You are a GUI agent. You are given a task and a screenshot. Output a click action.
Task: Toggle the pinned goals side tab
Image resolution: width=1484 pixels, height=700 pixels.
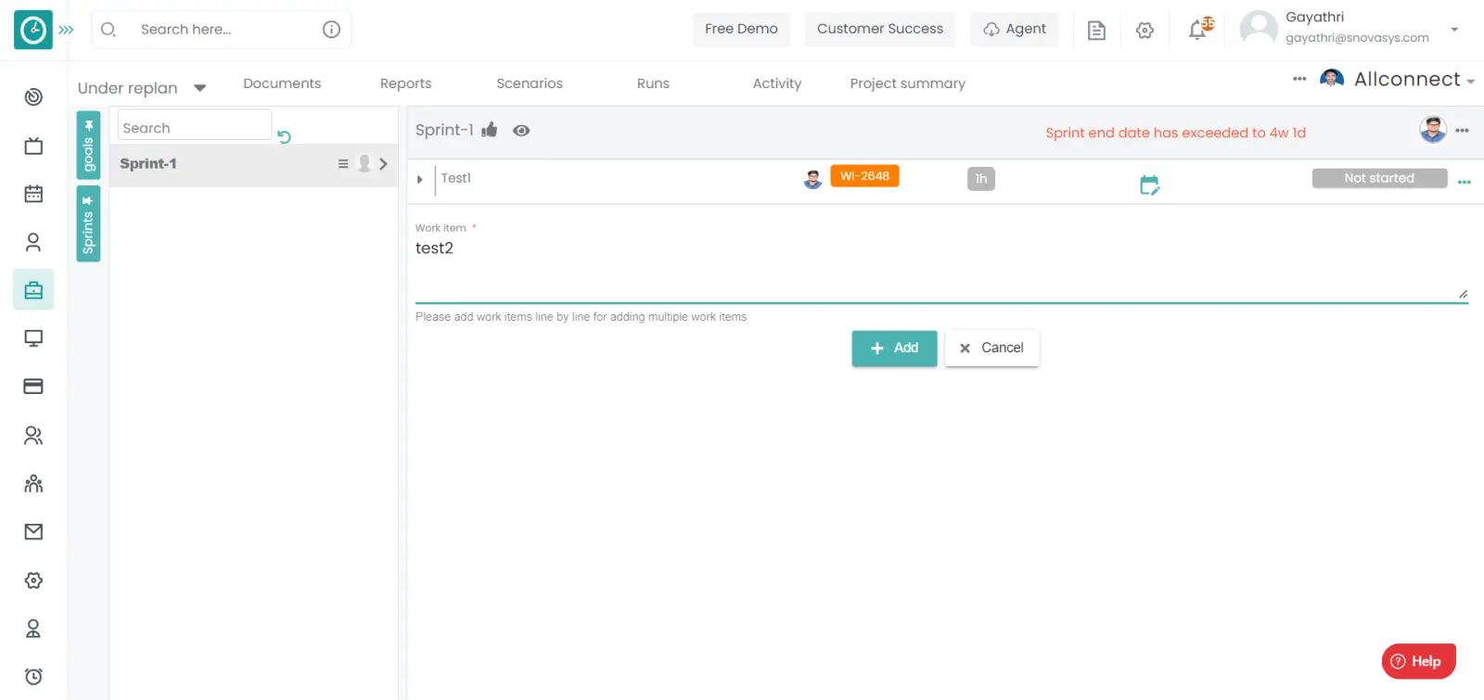[88, 146]
